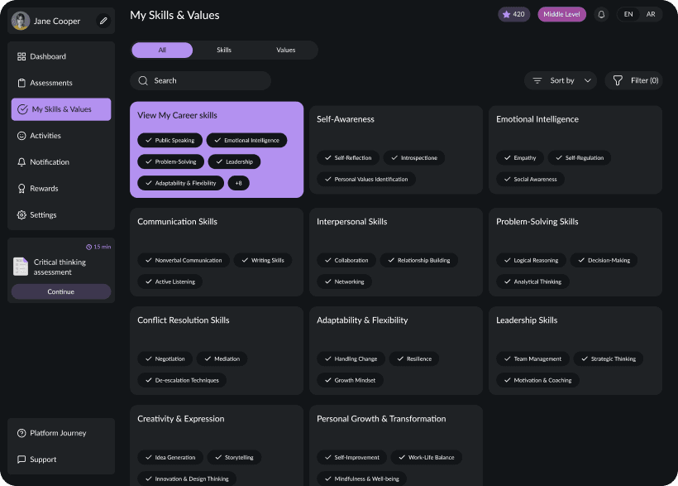
Task: Continue the Critical thinking assessment
Action: [61, 291]
